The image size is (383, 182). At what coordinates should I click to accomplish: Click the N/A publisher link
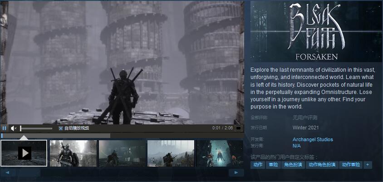[x=296, y=146]
